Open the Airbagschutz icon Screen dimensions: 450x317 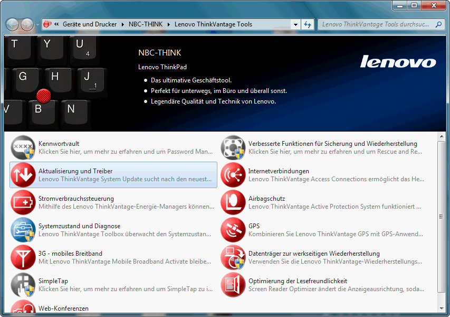[x=233, y=202]
